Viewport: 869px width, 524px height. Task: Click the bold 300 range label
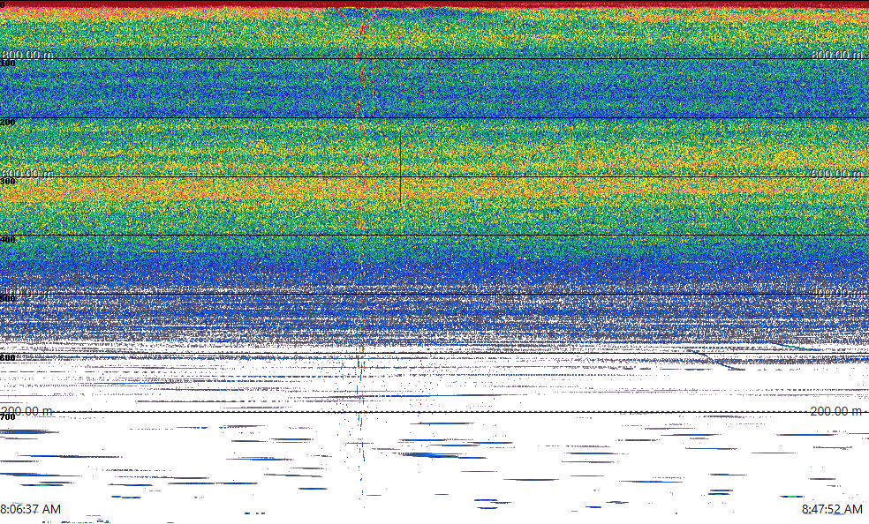pyautogui.click(x=8, y=181)
